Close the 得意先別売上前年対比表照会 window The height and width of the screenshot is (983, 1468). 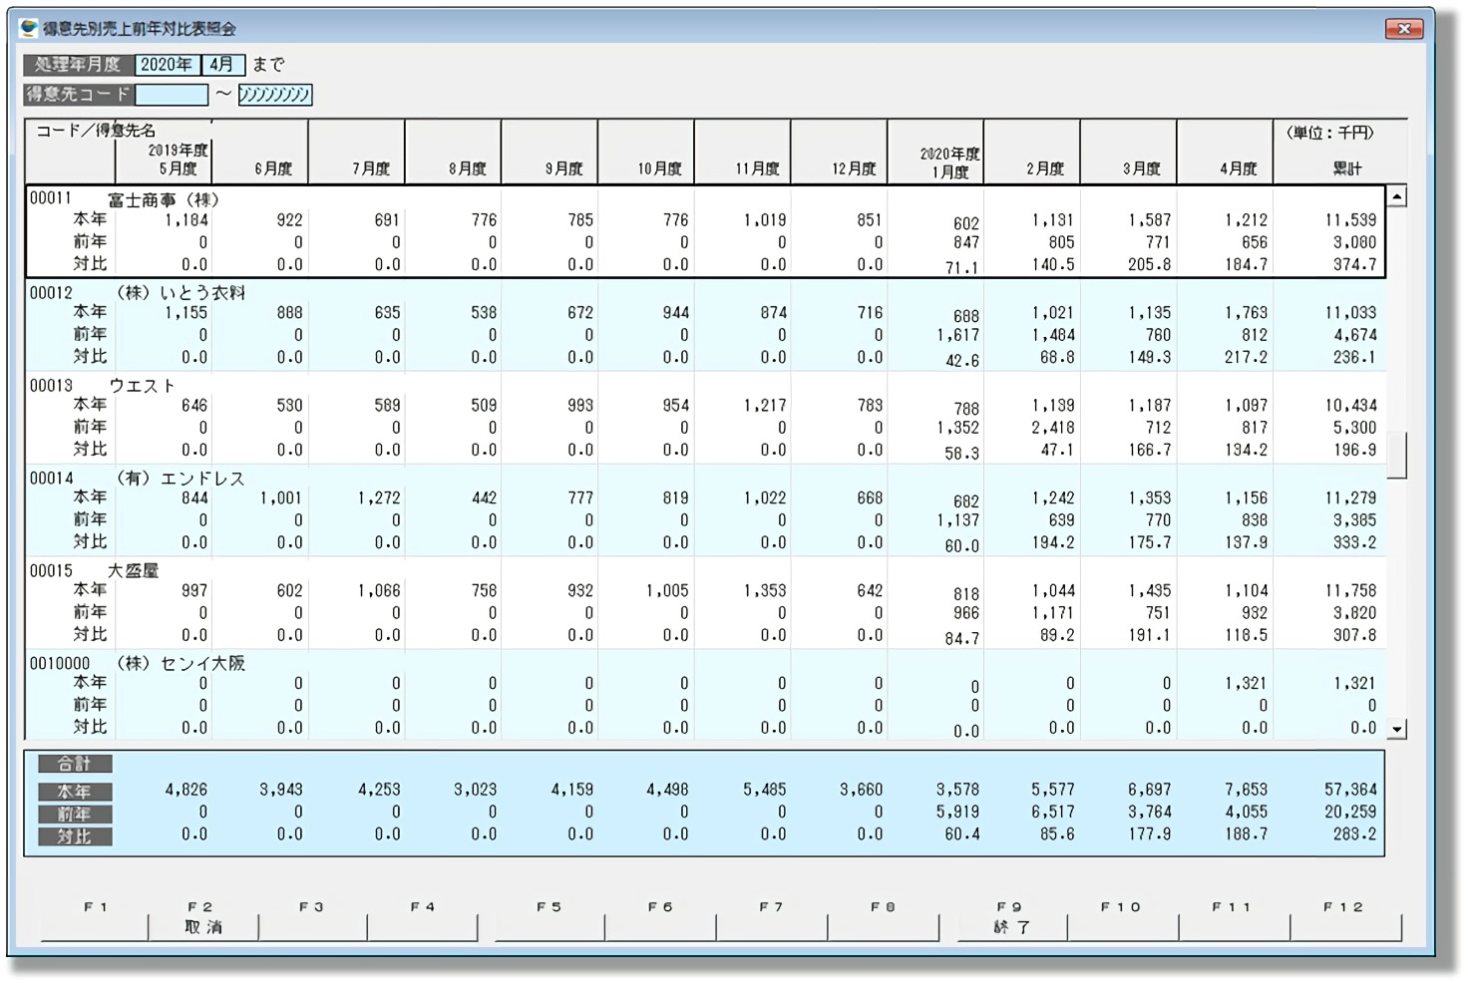1403,29
